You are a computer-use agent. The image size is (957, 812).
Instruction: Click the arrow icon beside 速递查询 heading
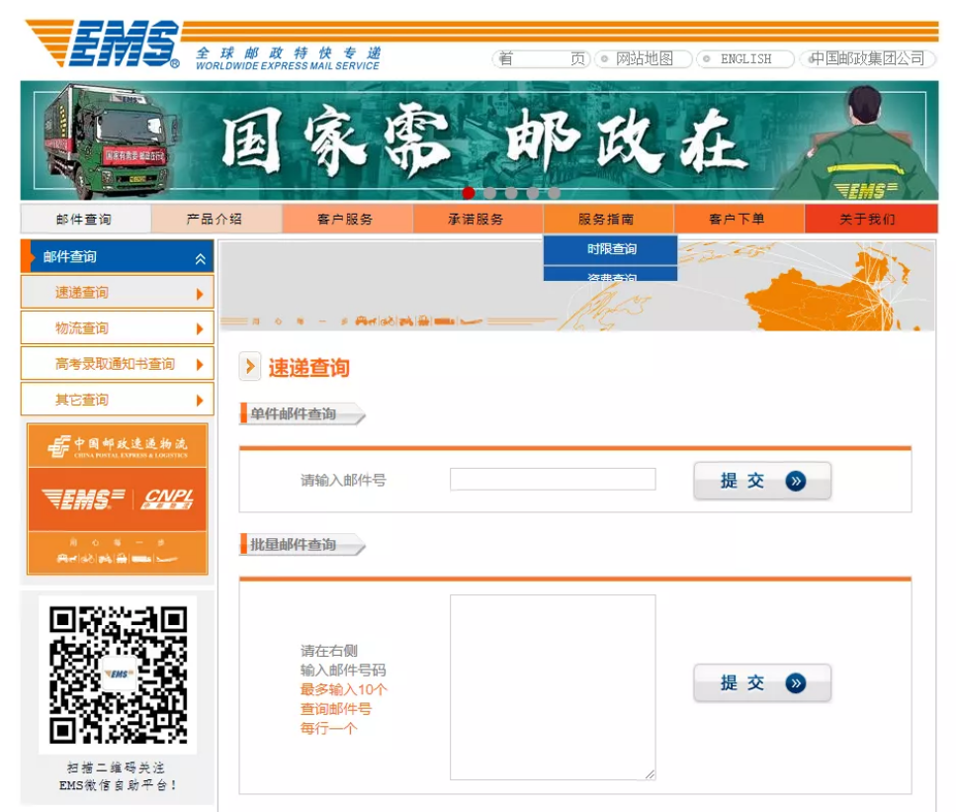tap(249, 366)
